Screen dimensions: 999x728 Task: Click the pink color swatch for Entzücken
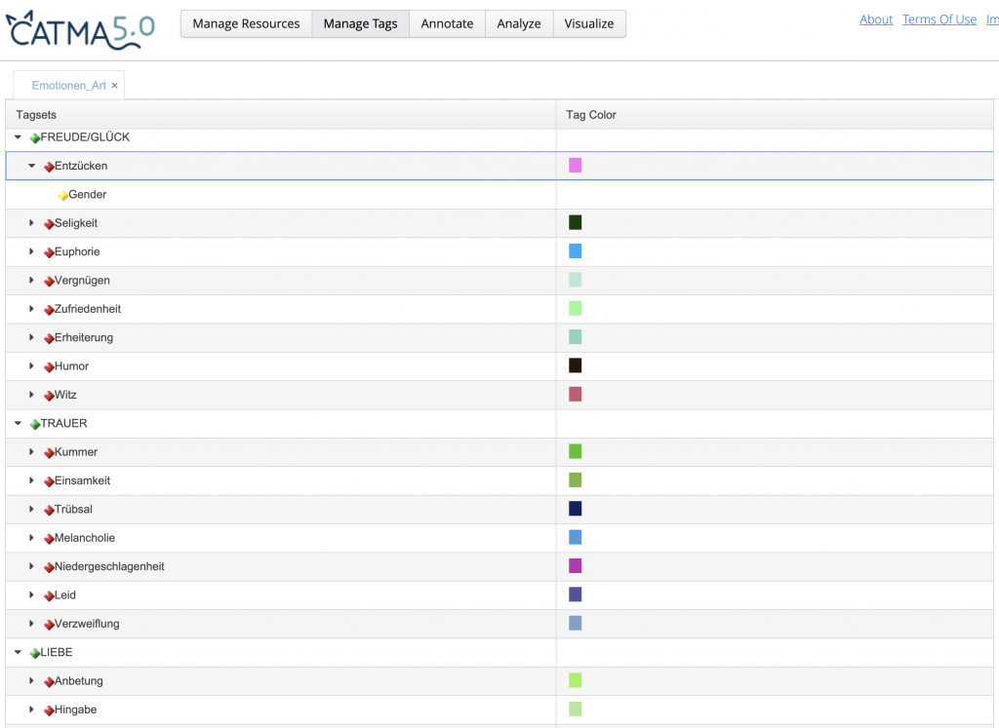click(576, 166)
